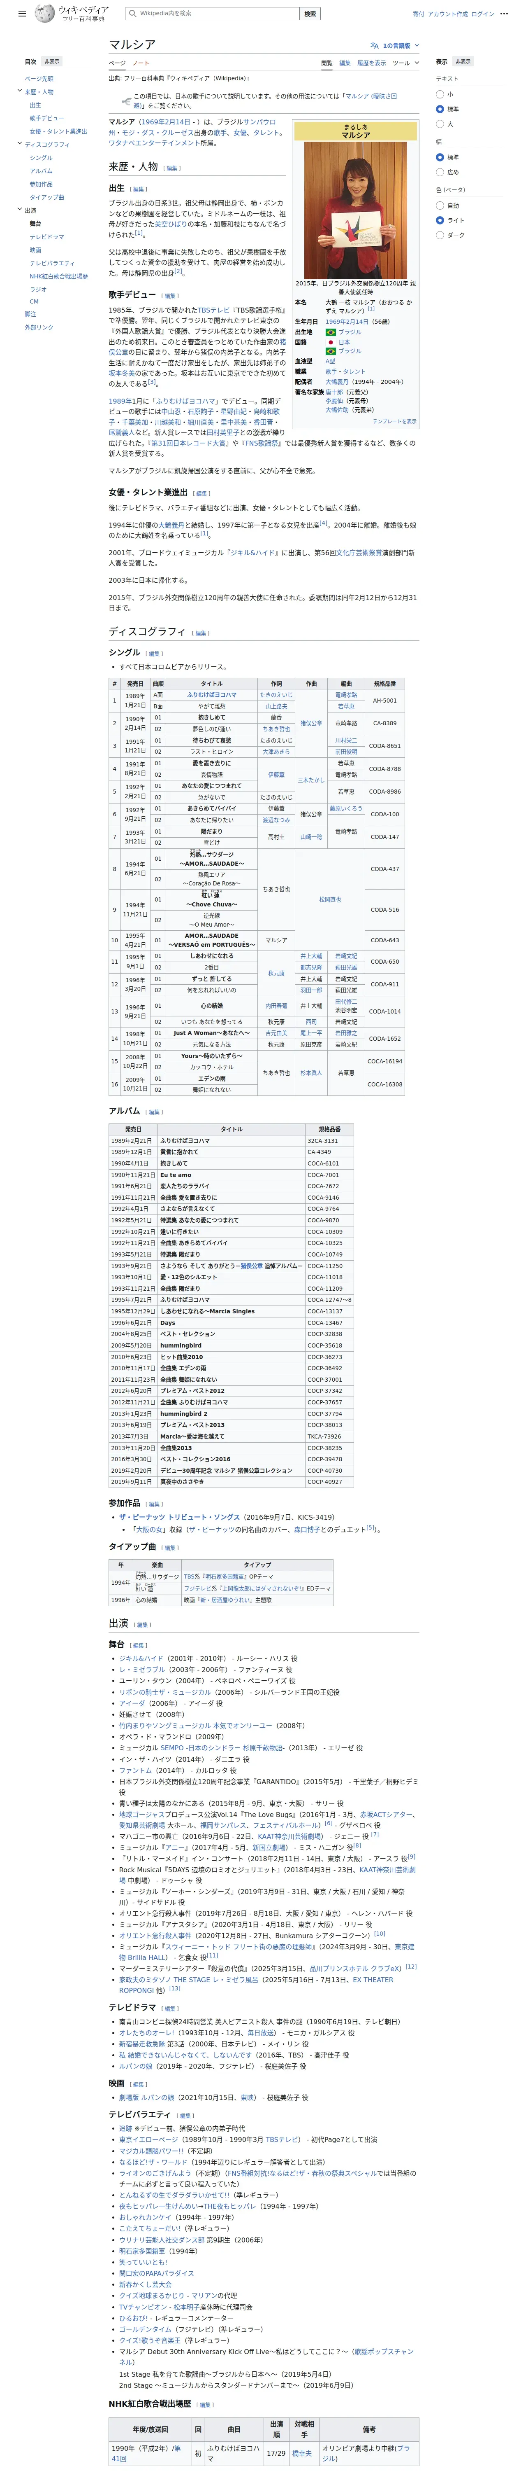
Task: Go to 外部リンク in contents sidebar
Action: click(39, 327)
